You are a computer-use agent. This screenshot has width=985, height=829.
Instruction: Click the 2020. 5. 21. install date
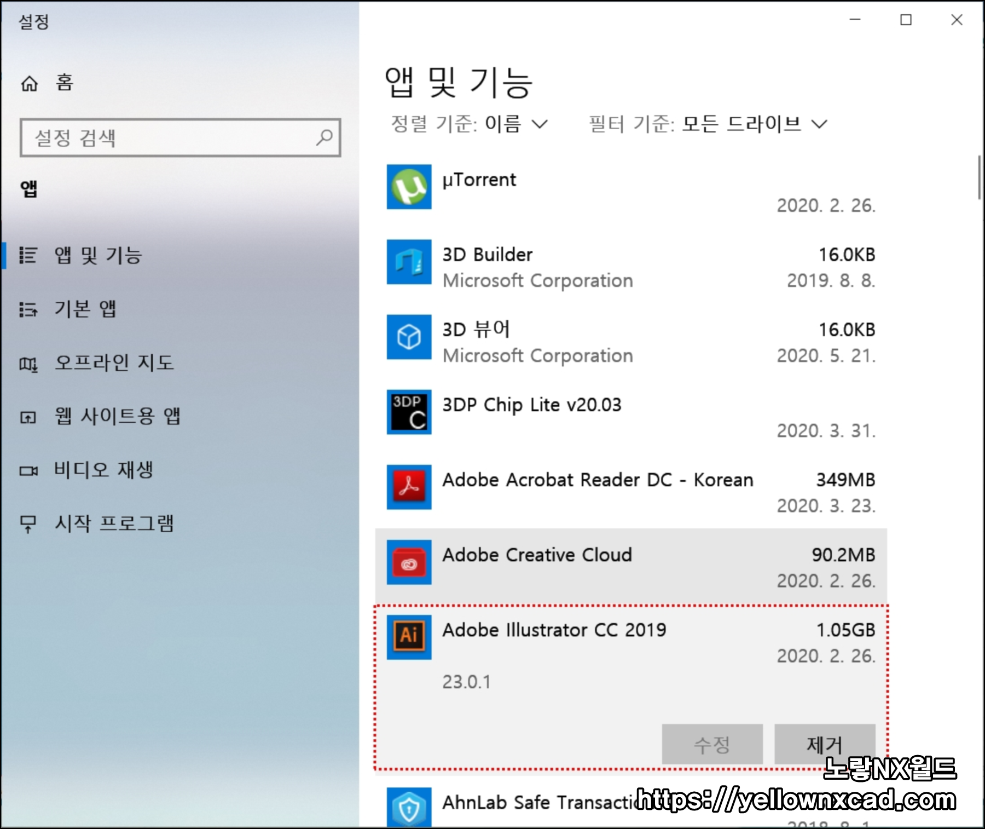826,356
